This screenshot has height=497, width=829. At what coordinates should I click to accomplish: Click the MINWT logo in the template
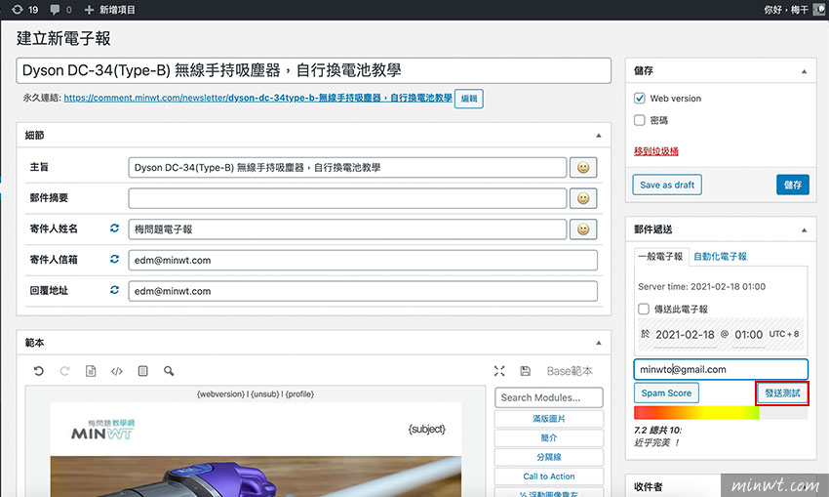(102, 430)
